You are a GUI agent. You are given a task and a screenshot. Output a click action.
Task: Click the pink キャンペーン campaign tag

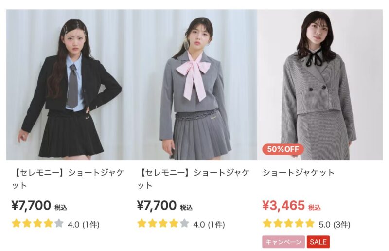pyautogui.click(x=283, y=242)
